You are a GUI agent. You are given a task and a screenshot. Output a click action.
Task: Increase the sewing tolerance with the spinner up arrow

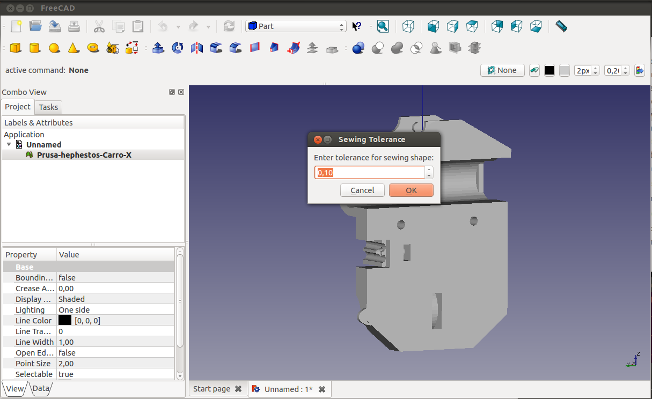[x=429, y=169]
